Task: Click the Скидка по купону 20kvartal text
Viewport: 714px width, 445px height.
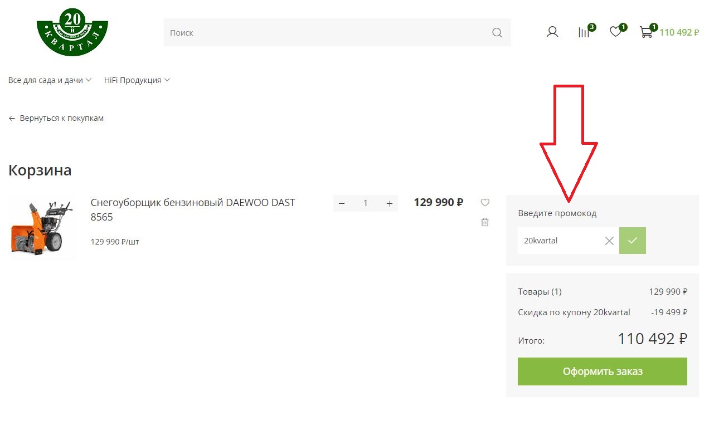Action: coord(574,312)
